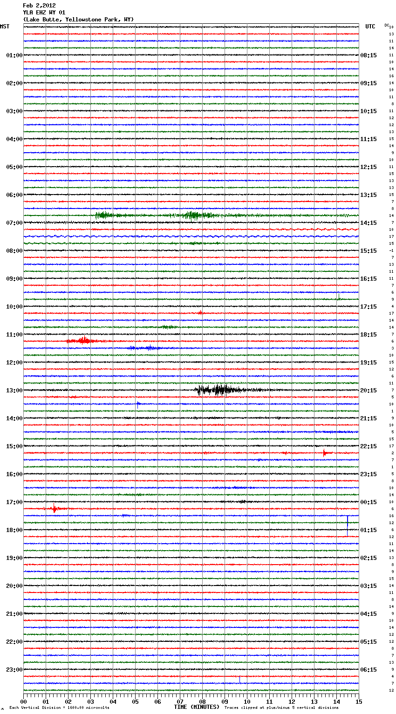
Task: Click the '08' minute tick label
Action: (x=202, y=701)
